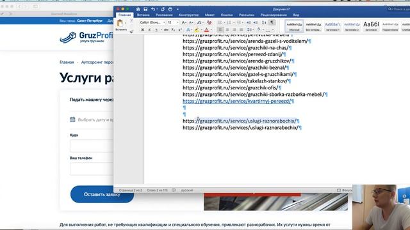410x230 pixels.
Task: Apply the Заголовок 2 style
Action: pos(352,26)
